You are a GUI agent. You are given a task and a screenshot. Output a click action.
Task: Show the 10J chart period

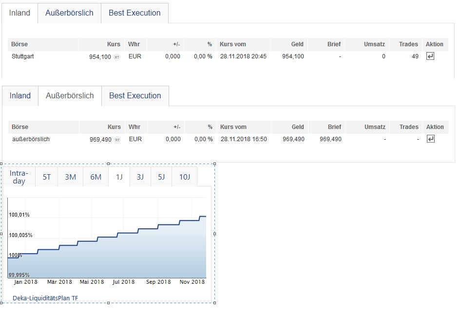[x=185, y=177]
